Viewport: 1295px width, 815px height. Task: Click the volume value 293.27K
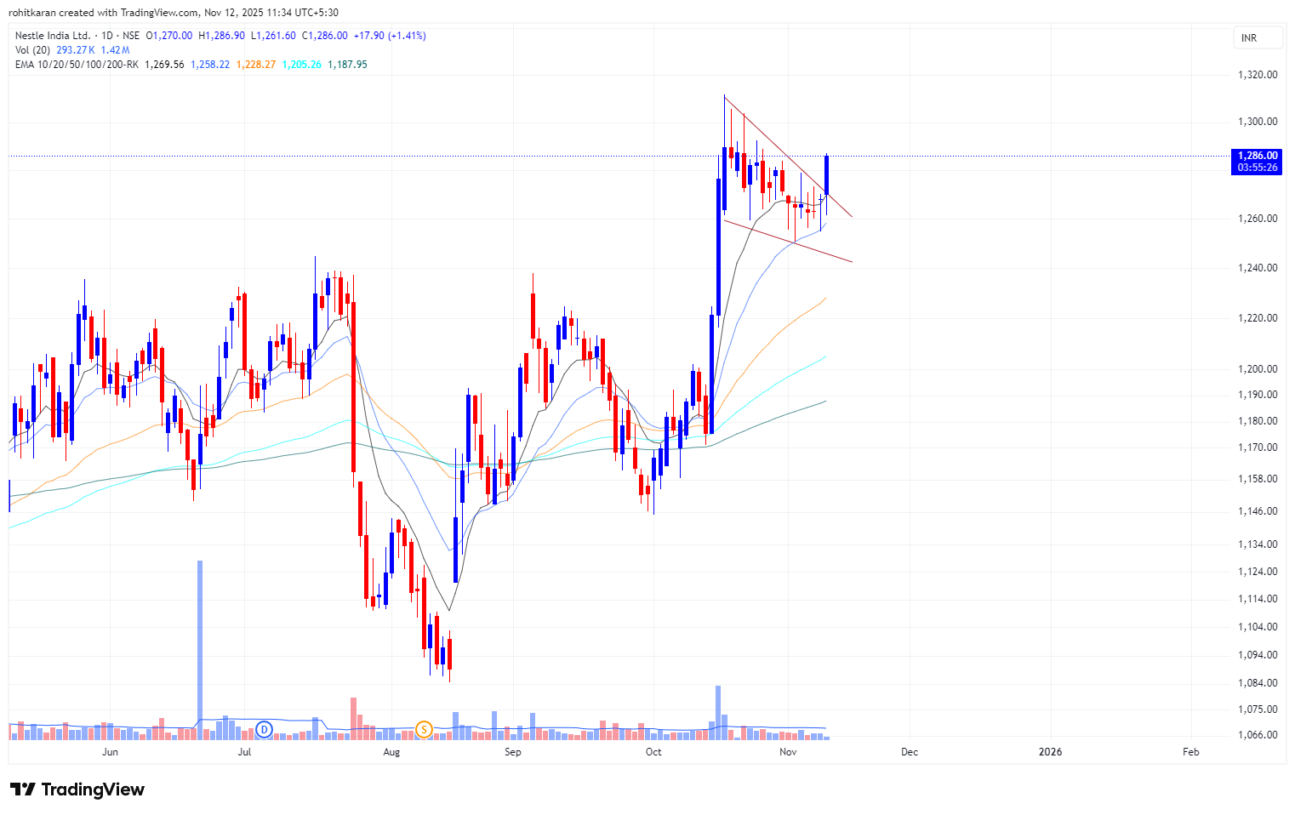pos(76,50)
